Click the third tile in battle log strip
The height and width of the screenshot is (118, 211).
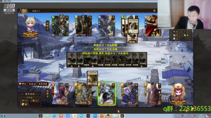87,60
